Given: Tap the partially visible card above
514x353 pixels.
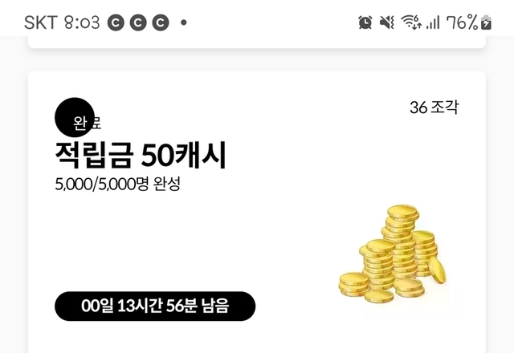Looking at the screenshot, I should tap(257, 42).
